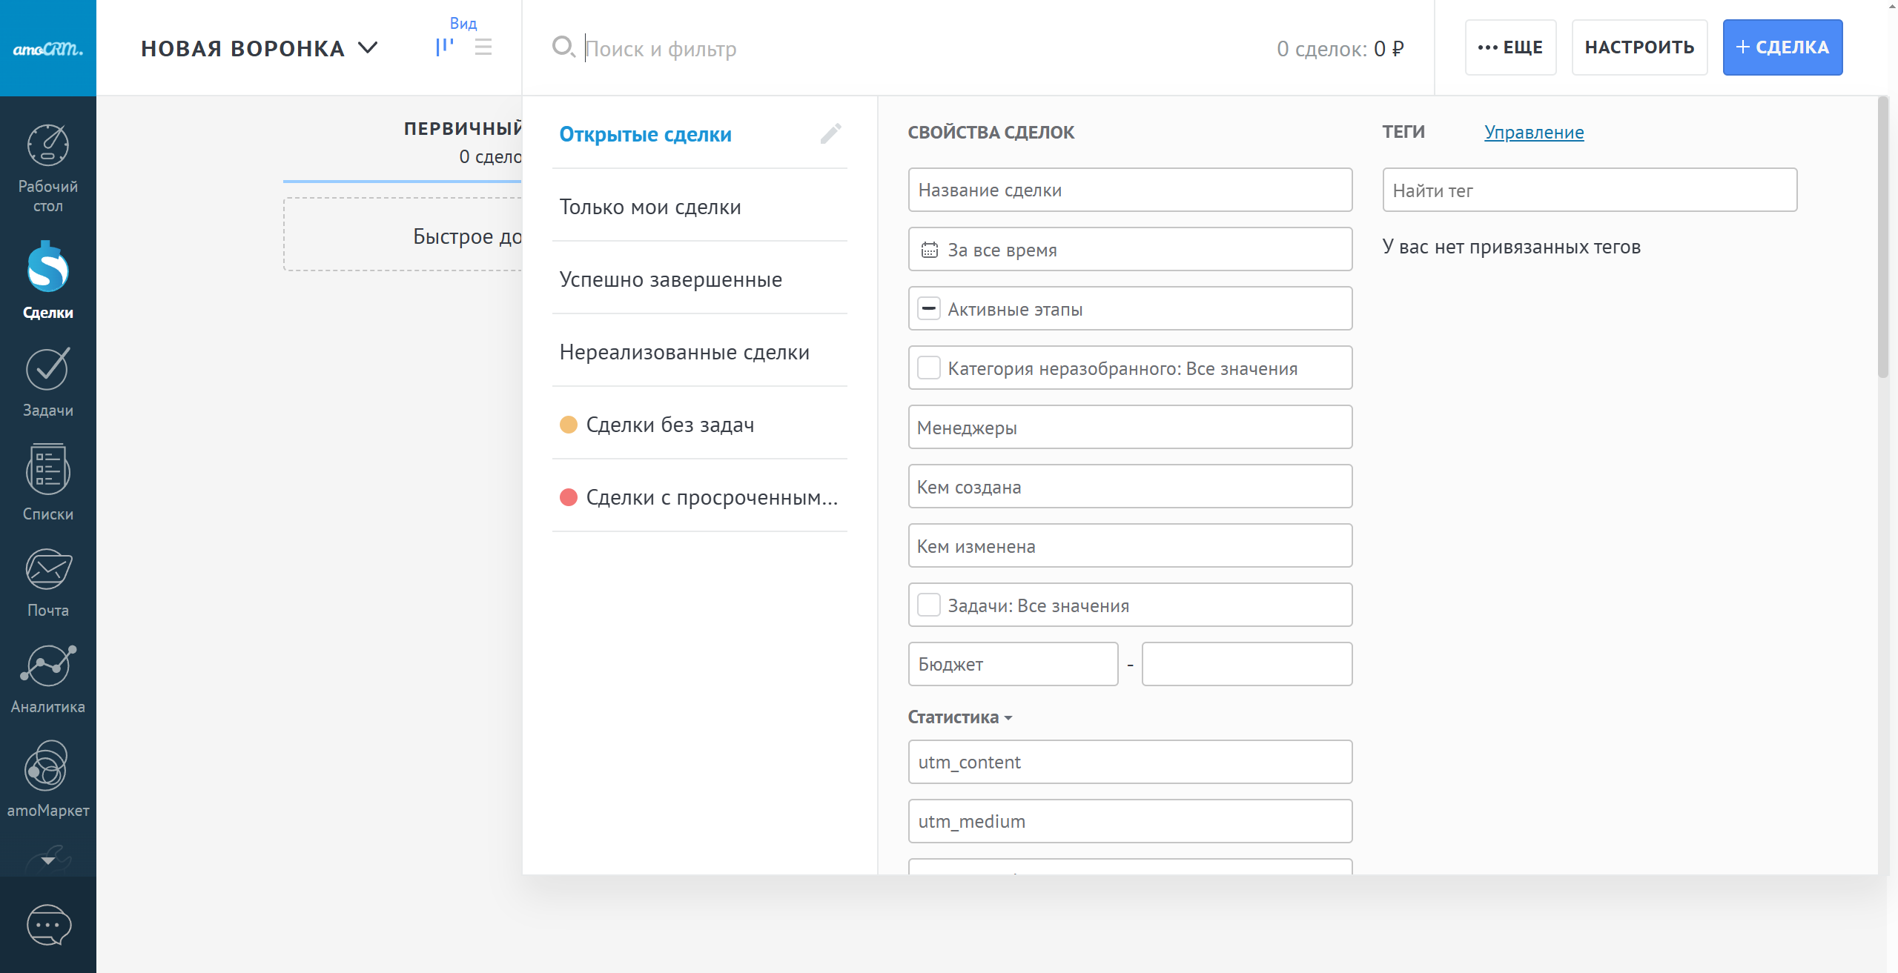Select the Успешно завершенные filter preset
This screenshot has width=1898, height=973.
tap(670, 279)
